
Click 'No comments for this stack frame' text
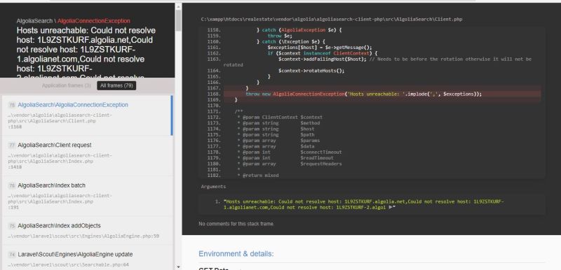pyautogui.click(x=236, y=224)
